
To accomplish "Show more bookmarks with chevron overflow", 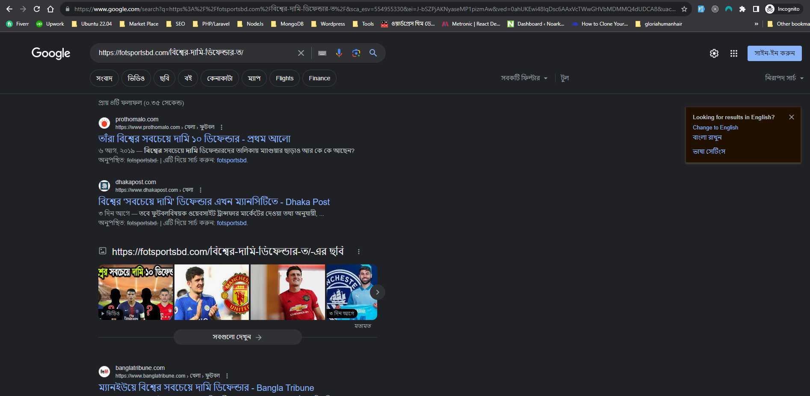I will pyautogui.click(x=757, y=24).
